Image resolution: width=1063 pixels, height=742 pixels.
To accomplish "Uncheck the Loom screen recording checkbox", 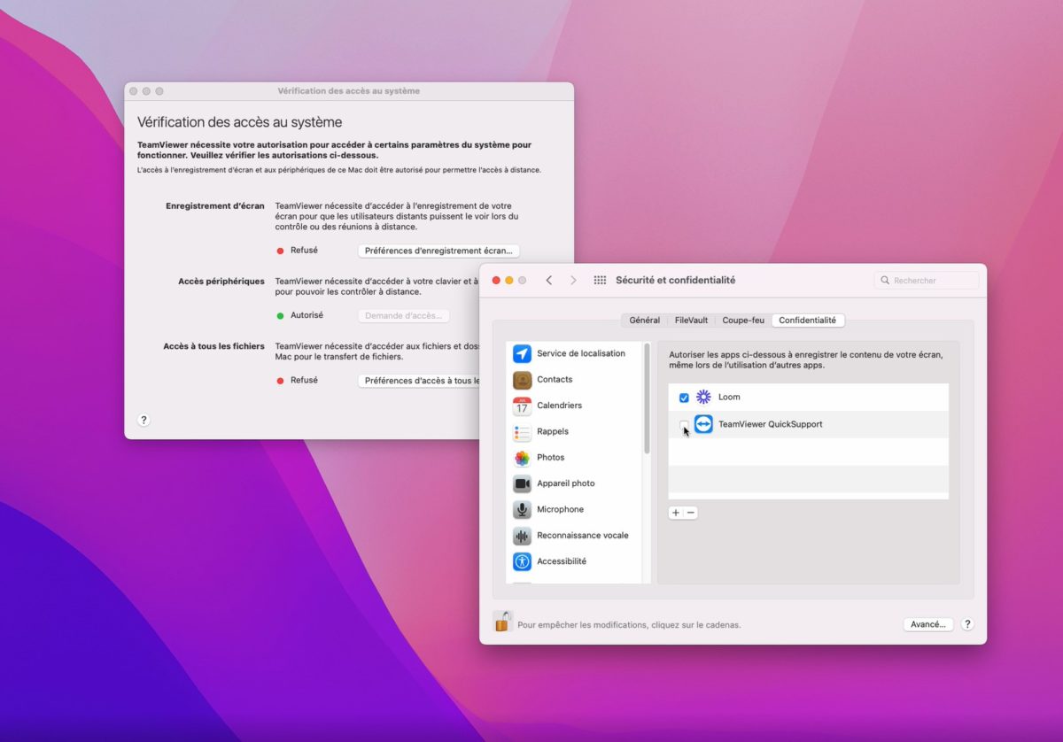I will (x=684, y=398).
